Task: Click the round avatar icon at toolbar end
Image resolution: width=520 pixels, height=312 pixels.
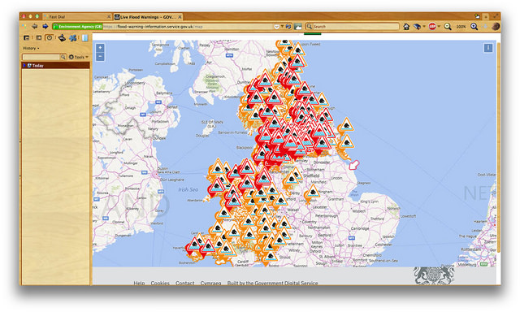Action: click(496, 27)
